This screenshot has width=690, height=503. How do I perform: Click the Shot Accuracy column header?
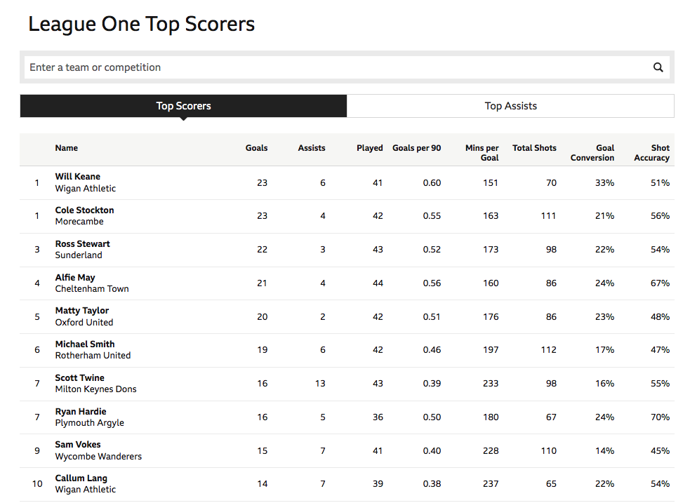[651, 153]
